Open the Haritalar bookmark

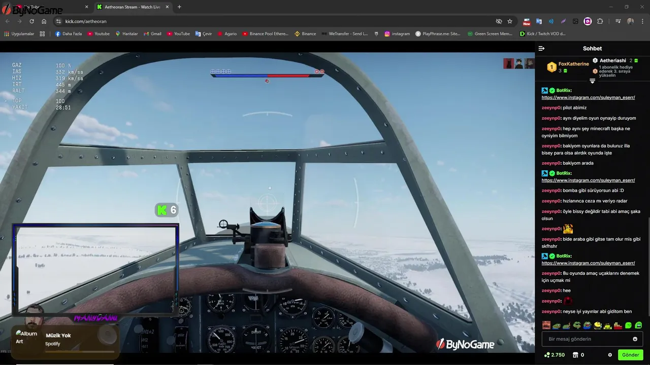point(126,34)
